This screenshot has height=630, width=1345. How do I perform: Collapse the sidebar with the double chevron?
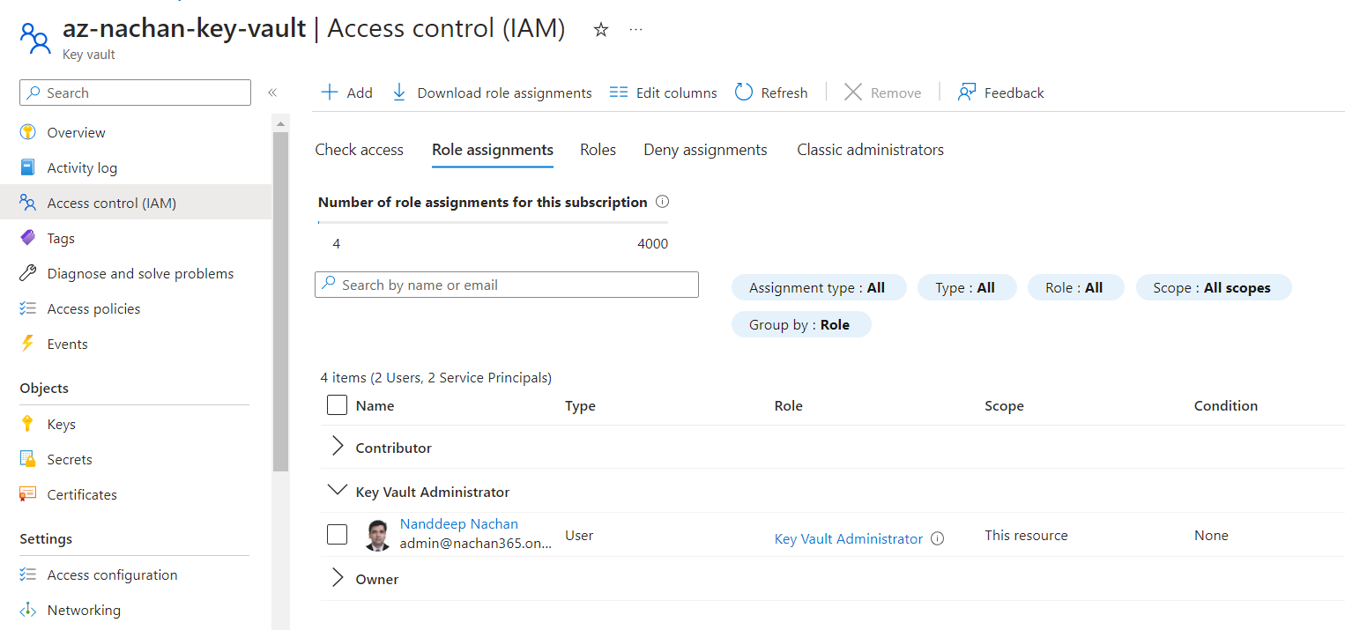point(272,93)
